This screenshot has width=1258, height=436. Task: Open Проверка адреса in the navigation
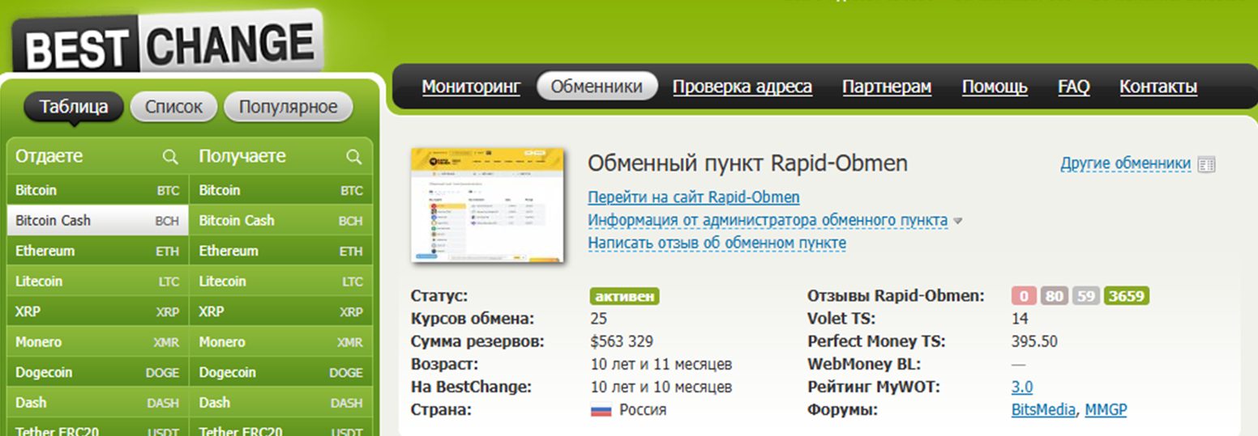click(x=742, y=87)
